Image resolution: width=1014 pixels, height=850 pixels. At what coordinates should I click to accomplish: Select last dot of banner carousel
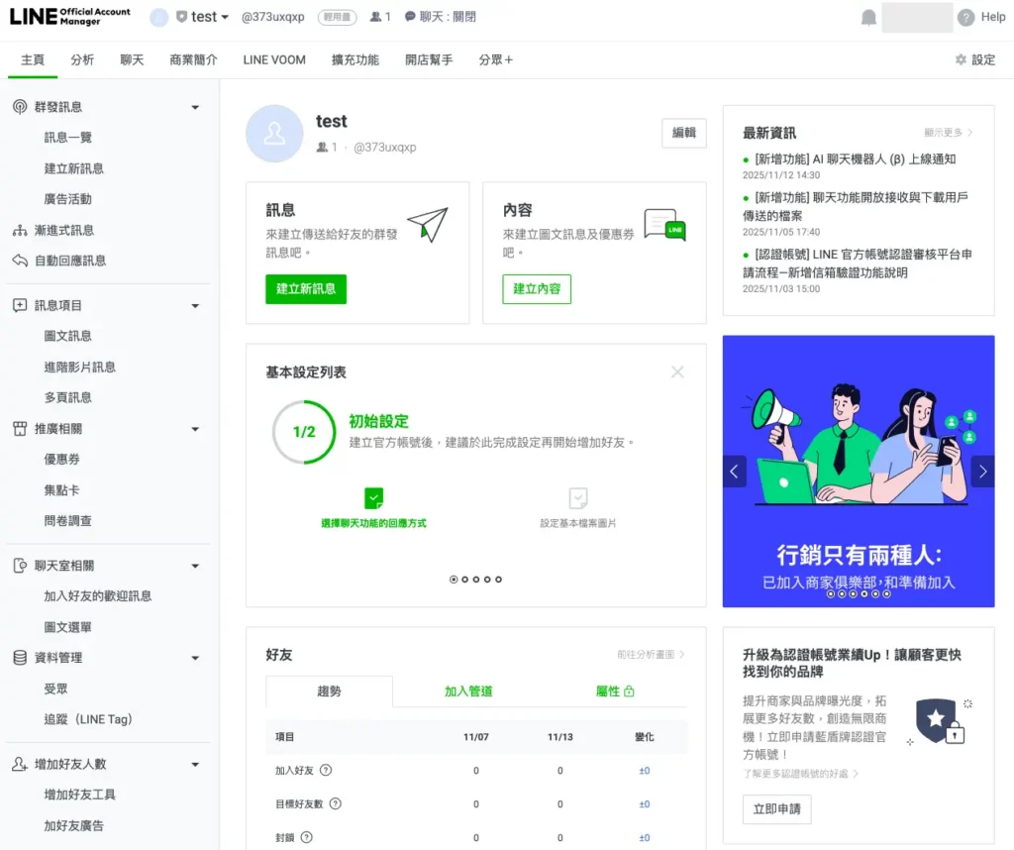(886, 593)
